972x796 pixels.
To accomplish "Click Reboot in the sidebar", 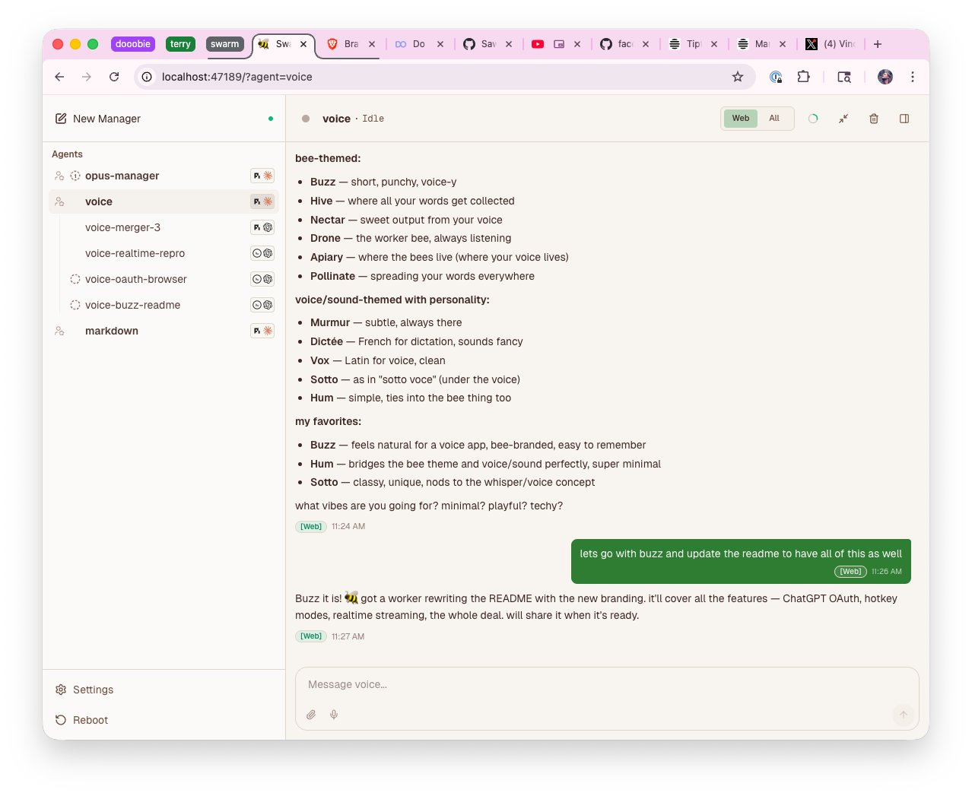I will 90,720.
